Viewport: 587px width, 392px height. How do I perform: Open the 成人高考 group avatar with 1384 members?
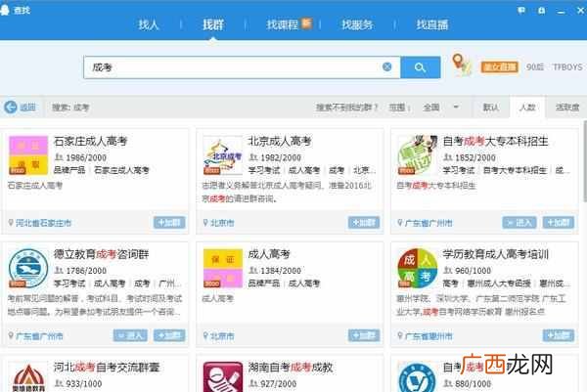(x=223, y=268)
